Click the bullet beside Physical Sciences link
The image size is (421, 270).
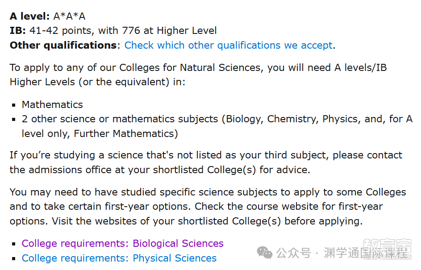pos(14,259)
